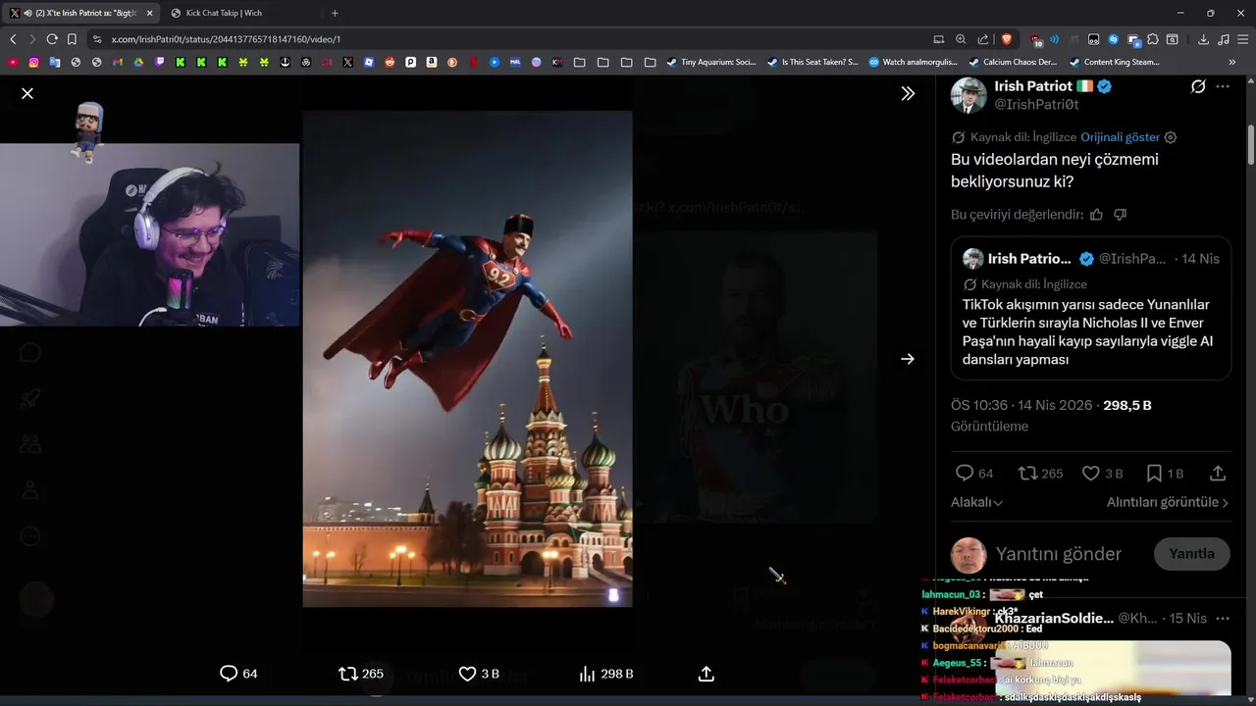Open Google Drive bookmark icon

[138, 62]
